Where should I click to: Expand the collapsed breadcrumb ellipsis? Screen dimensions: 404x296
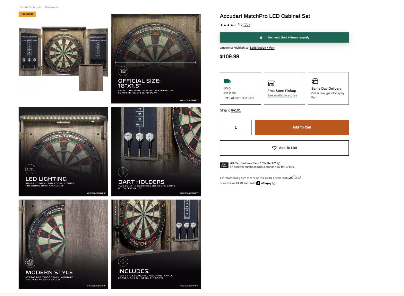click(14, 7)
